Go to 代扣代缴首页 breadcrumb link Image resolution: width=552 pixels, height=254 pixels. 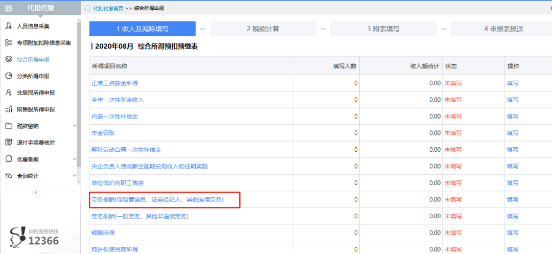pyautogui.click(x=108, y=9)
